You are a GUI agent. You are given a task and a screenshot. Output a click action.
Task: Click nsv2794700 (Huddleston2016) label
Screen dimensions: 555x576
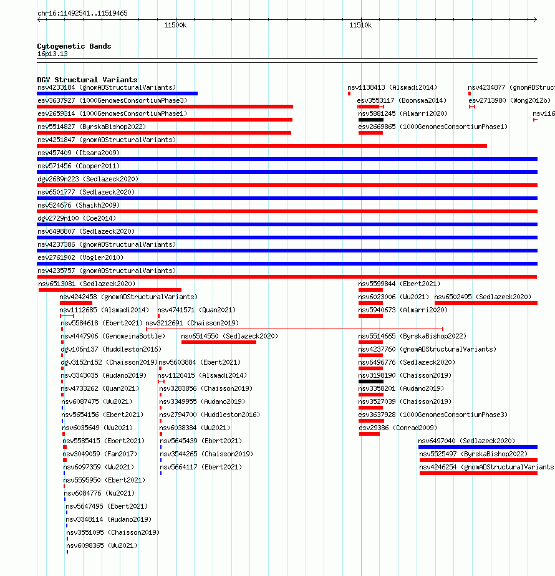point(210,415)
